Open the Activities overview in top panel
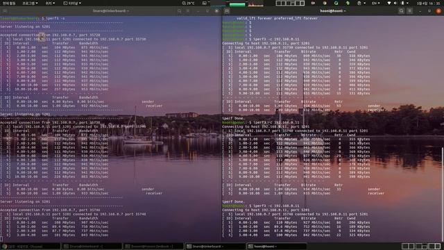Image resolution: width=444 pixels, height=250 pixels. [9, 3]
